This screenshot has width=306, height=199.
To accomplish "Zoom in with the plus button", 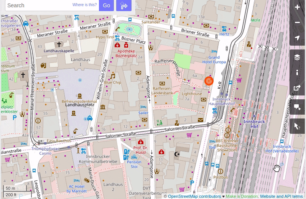I will [297, 7].
